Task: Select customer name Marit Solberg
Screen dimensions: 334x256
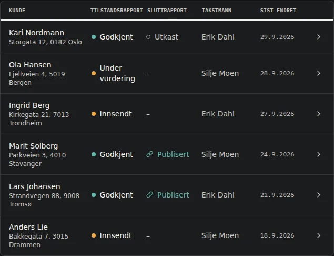Action: pos(34,146)
